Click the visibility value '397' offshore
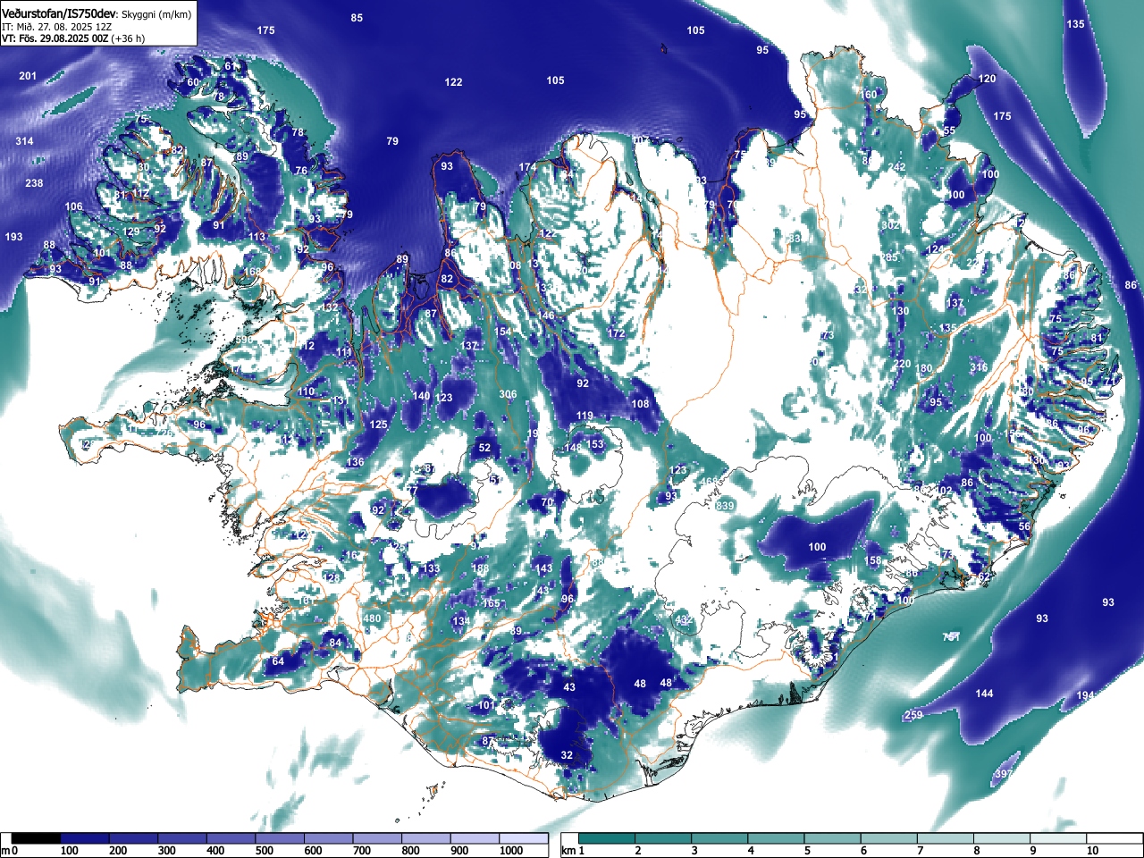Screen dimensions: 1144x858 (1003, 774)
